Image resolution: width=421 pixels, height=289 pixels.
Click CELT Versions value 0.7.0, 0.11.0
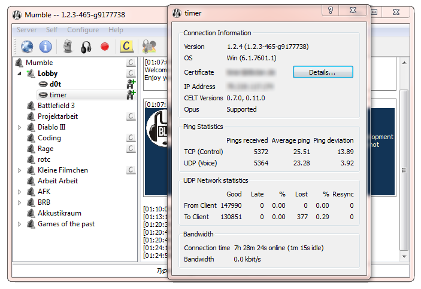246,98
